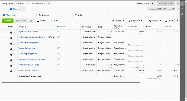Image resolution: width=187 pixels, height=101 pixels.
Task: Add a new view with plus button
Action: pos(23,9)
